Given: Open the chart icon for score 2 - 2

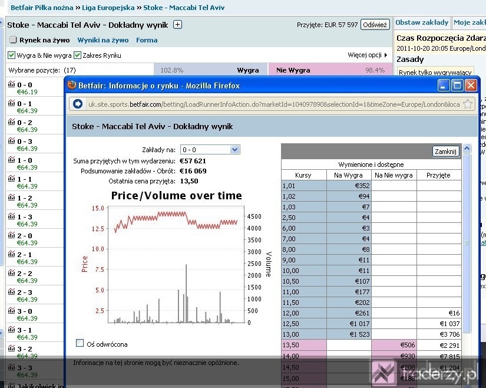Looking at the screenshot, I should (11, 273).
